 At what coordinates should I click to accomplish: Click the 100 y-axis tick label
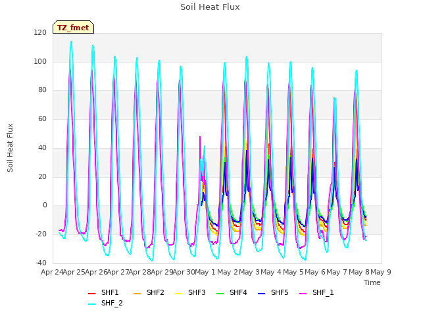(x=40, y=61)
